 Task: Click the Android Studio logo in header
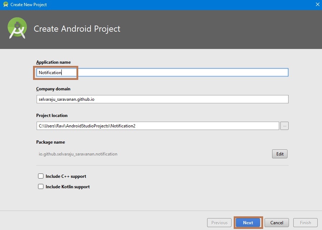point(17,28)
